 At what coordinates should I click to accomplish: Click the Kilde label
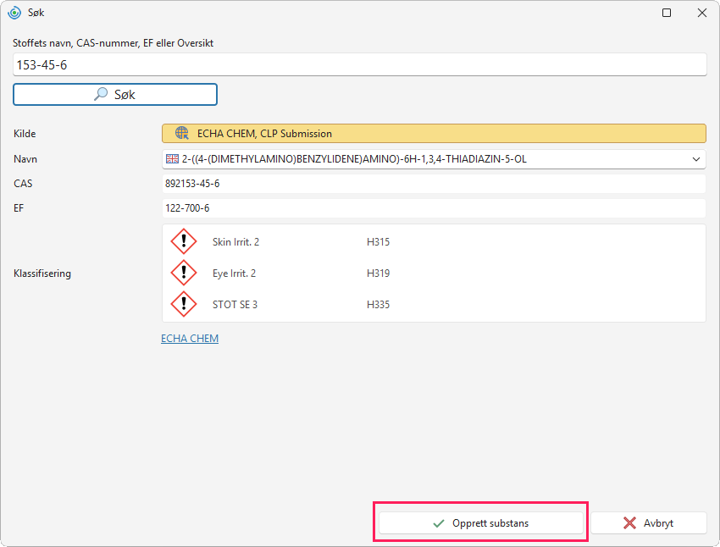pos(25,134)
